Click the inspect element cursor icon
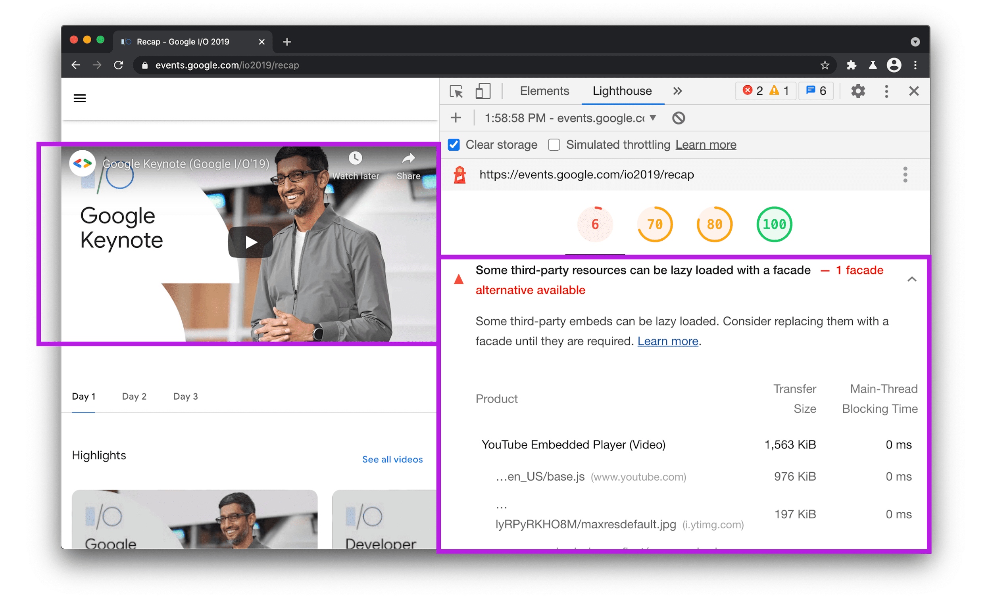 click(457, 91)
